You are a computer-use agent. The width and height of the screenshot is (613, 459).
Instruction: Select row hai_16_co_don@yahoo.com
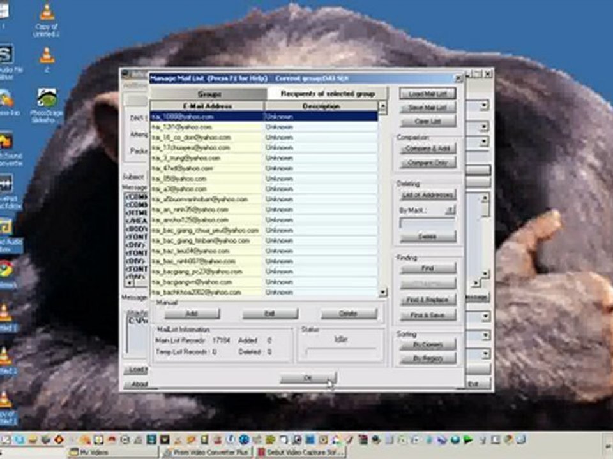point(264,137)
